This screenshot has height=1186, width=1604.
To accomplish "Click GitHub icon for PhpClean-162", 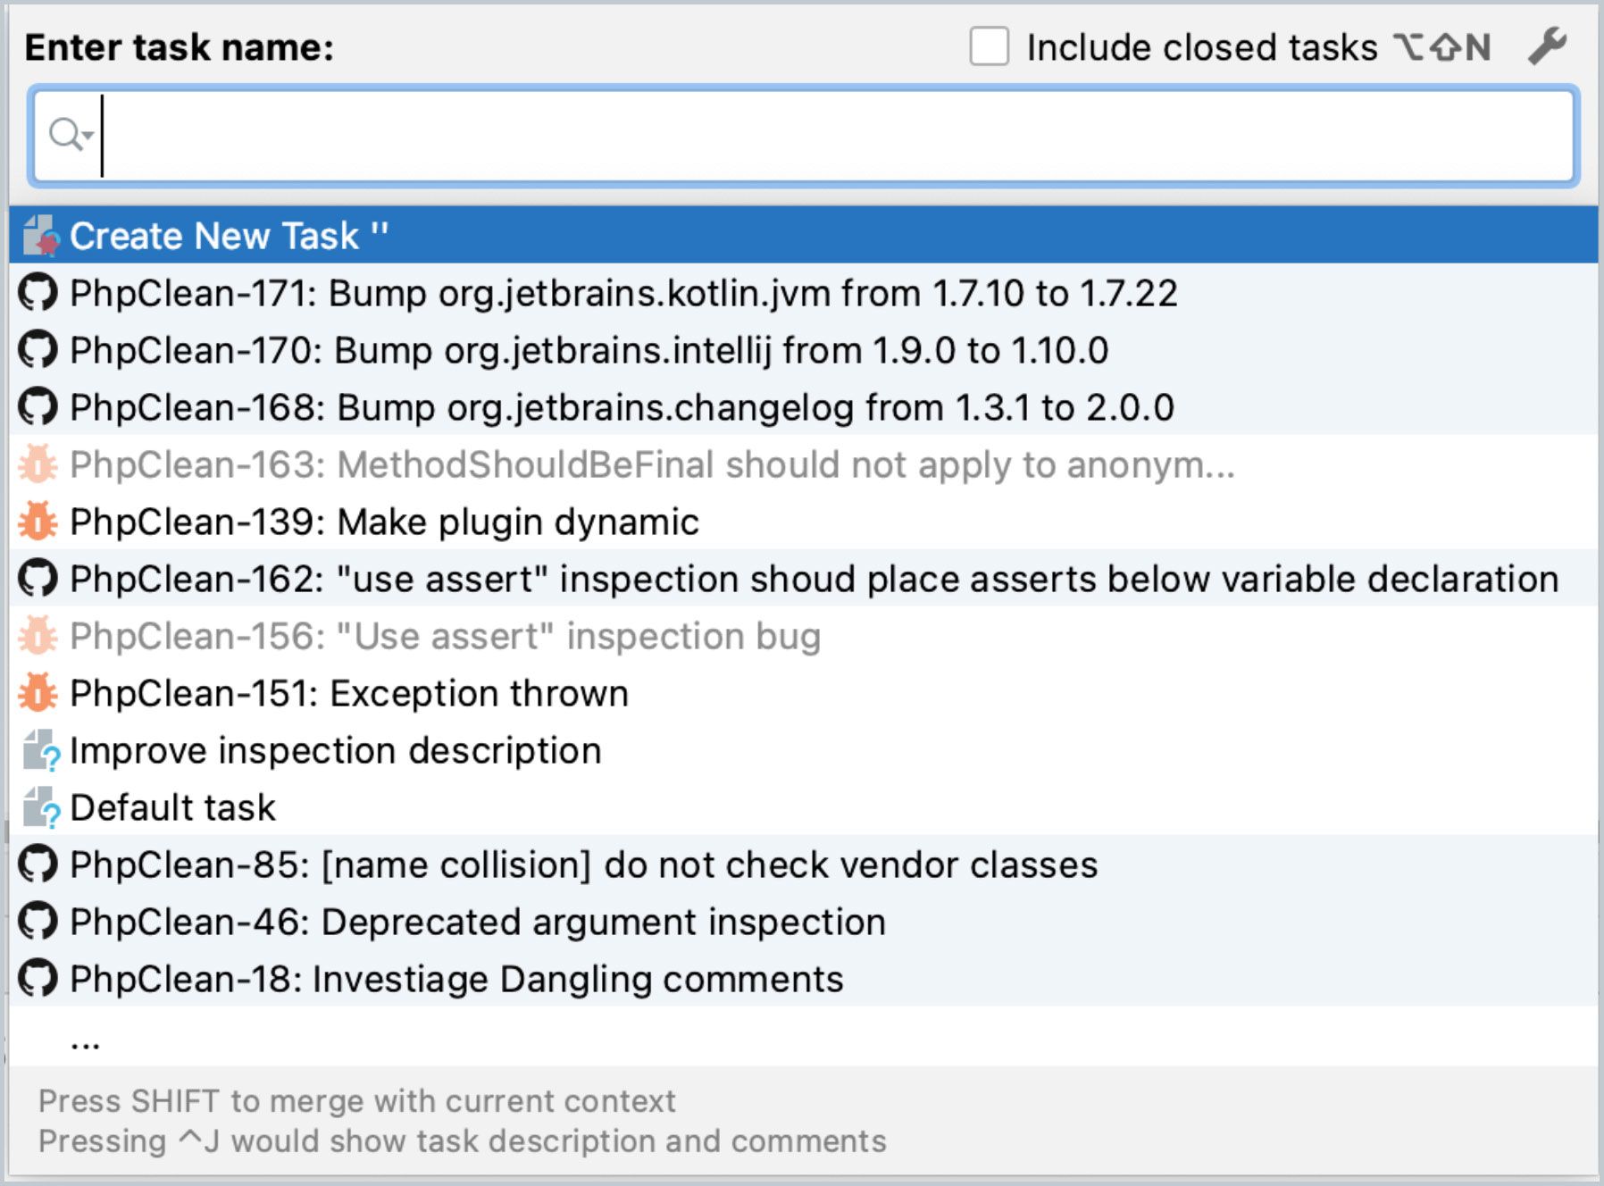I will point(38,579).
